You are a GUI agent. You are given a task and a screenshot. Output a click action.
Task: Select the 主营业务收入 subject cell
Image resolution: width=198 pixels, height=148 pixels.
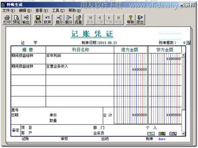80,69
